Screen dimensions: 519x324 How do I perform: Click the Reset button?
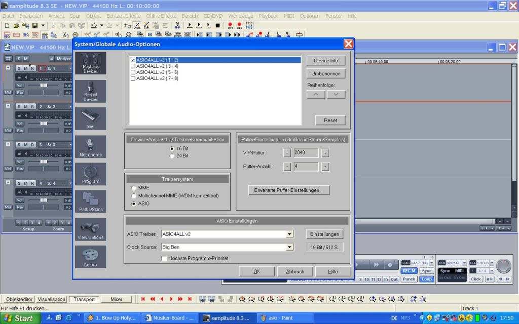330,120
